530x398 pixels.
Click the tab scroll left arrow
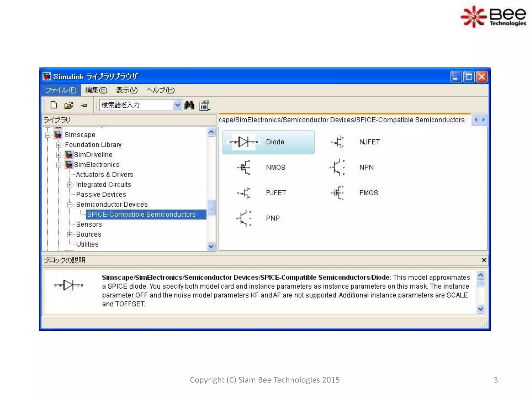[476, 120]
